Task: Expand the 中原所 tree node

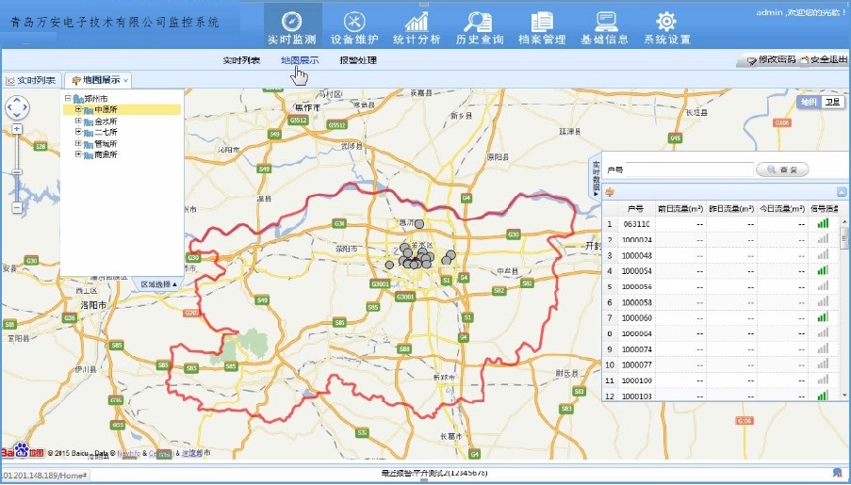Action: click(x=78, y=109)
